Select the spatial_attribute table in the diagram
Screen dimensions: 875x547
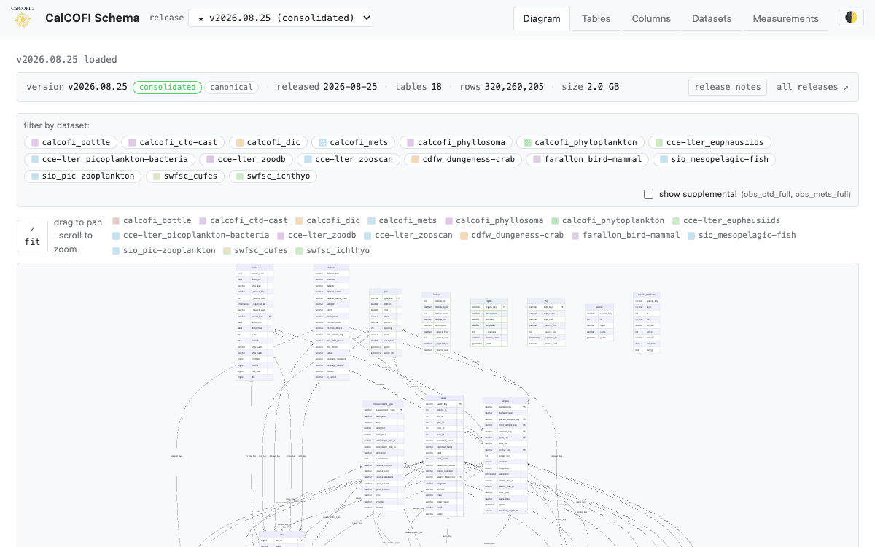coord(647,322)
